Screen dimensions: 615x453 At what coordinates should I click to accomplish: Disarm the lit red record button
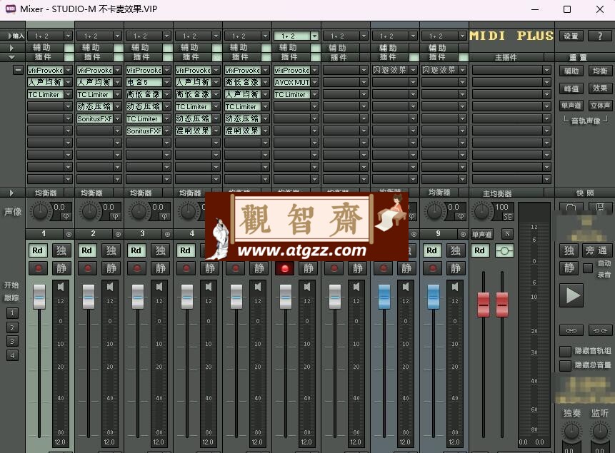pyautogui.click(x=285, y=268)
